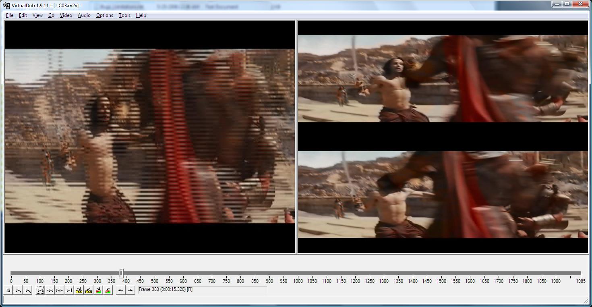Click the Stop playback button
This screenshot has height=307, width=592.
(8, 290)
